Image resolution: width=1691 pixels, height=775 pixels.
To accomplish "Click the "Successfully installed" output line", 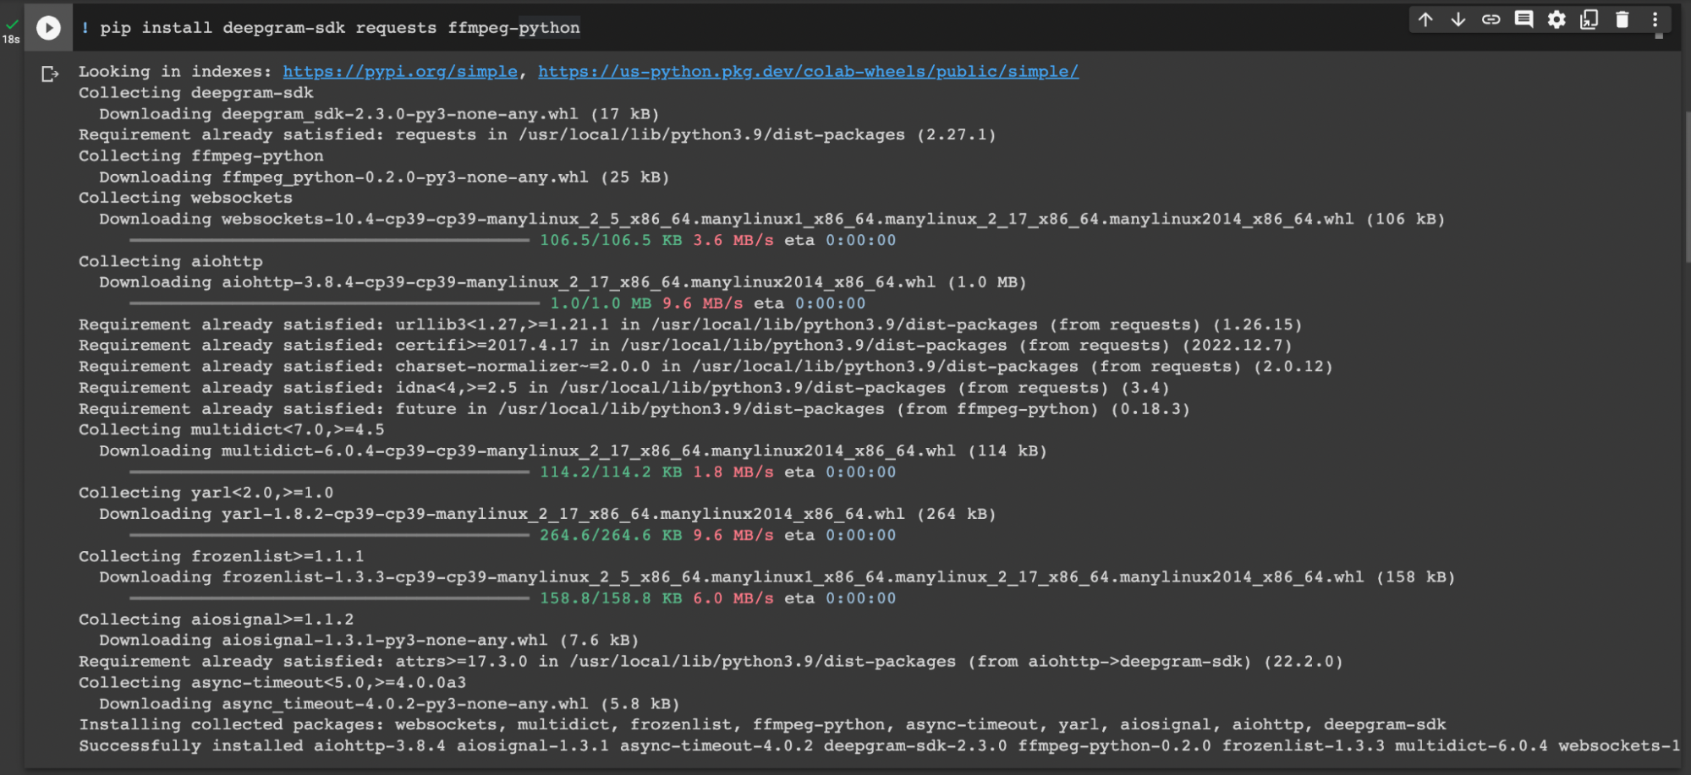I will pyautogui.click(x=879, y=745).
